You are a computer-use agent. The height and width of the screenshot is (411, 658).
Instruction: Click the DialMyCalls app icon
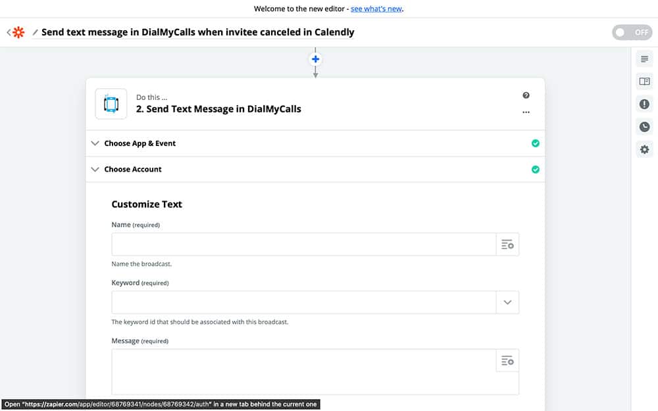[111, 104]
